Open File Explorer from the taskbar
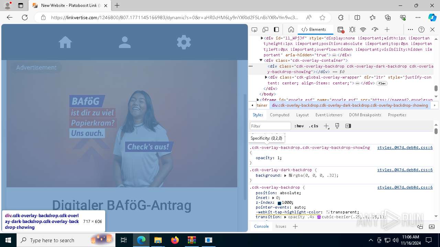This screenshot has height=247, width=440. [158, 240]
